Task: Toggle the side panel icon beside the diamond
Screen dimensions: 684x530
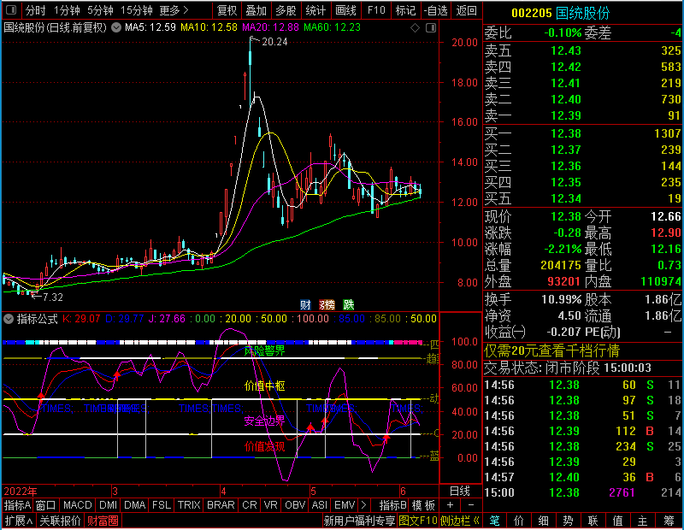Action: [x=431, y=28]
